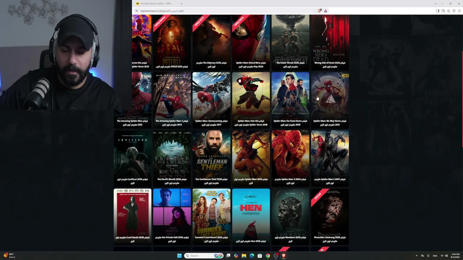This screenshot has width=463, height=260.
Task: Click the microphone tray icon
Action: click(x=428, y=256)
